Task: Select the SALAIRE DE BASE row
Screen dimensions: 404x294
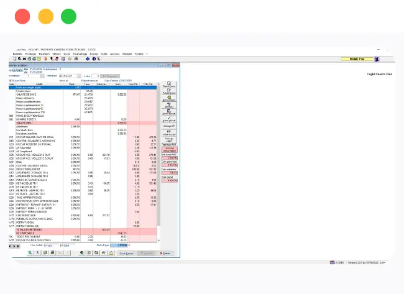Action: (x=83, y=94)
